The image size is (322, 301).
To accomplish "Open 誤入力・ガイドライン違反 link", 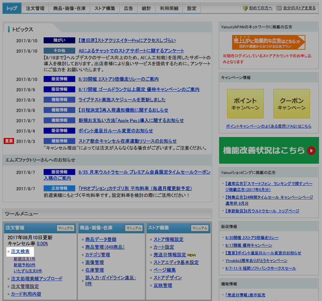I will [x=111, y=281].
